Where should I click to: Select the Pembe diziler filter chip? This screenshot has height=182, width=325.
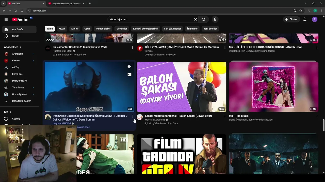[103, 29]
